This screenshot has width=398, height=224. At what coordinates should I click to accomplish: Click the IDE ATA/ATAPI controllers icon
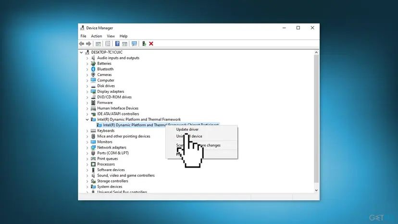(93, 114)
